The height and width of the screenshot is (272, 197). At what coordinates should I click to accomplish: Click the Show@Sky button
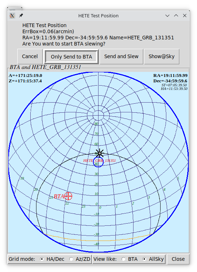[x=162, y=57]
